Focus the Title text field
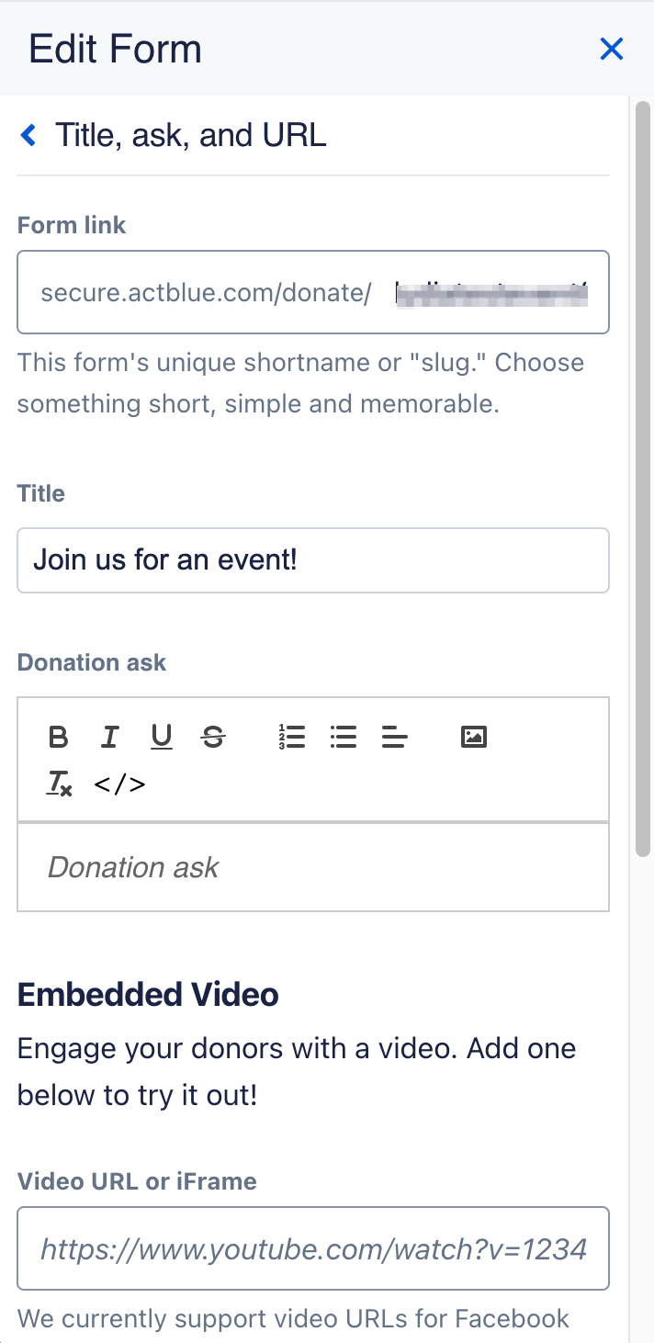 pyautogui.click(x=313, y=560)
